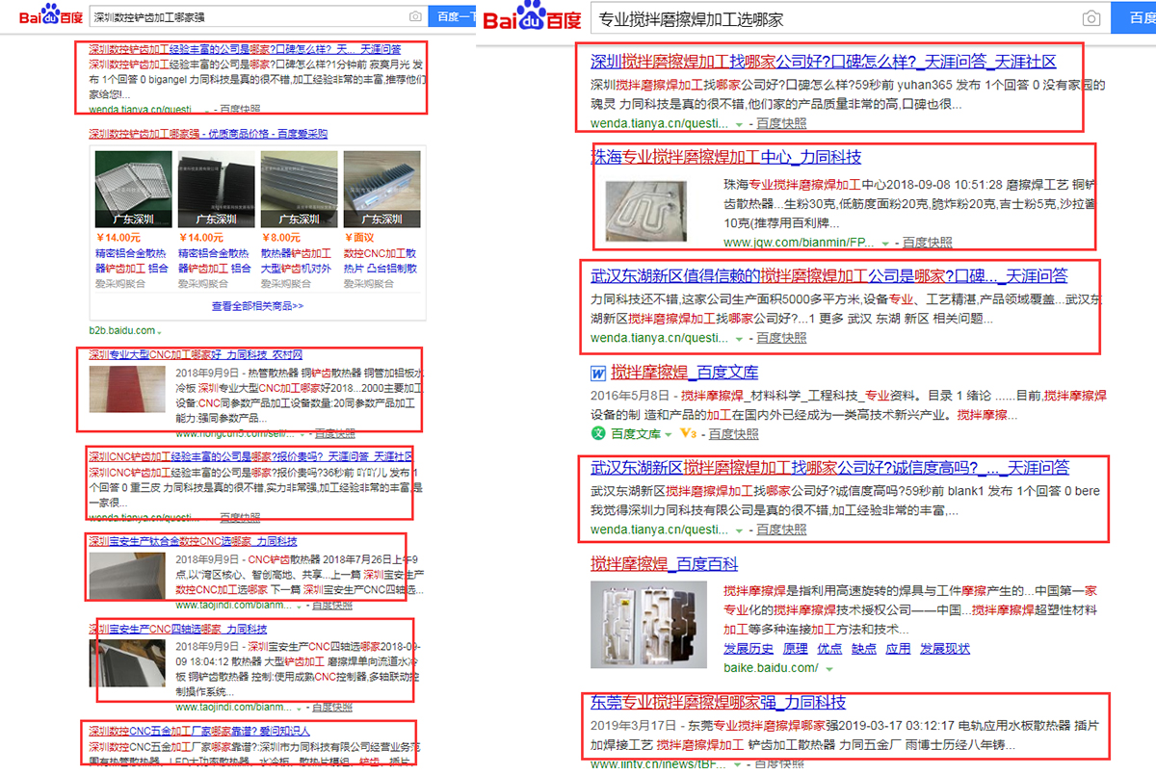Open product link 数控CNC加工散热片 凸台铝制散
The width and height of the screenshot is (1156, 775).
pyautogui.click(x=380, y=262)
